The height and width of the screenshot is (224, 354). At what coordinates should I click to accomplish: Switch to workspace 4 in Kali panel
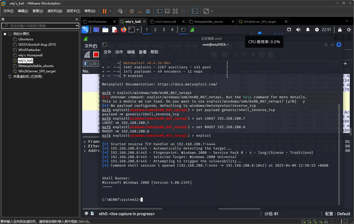pos(172,30)
